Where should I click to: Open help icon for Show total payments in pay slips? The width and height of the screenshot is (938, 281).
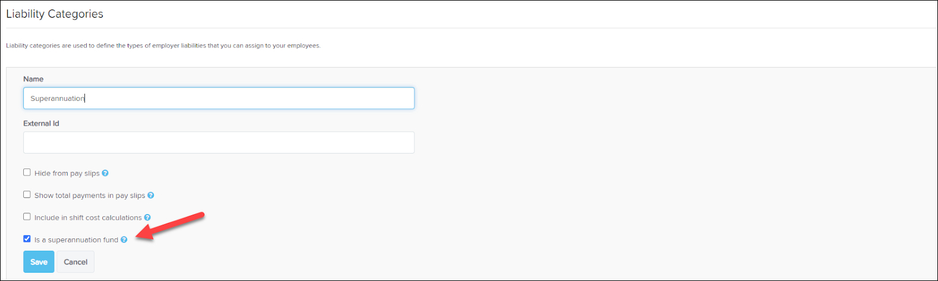click(151, 196)
